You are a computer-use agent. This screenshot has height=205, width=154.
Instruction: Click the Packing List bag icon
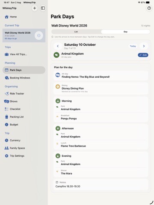6,117
